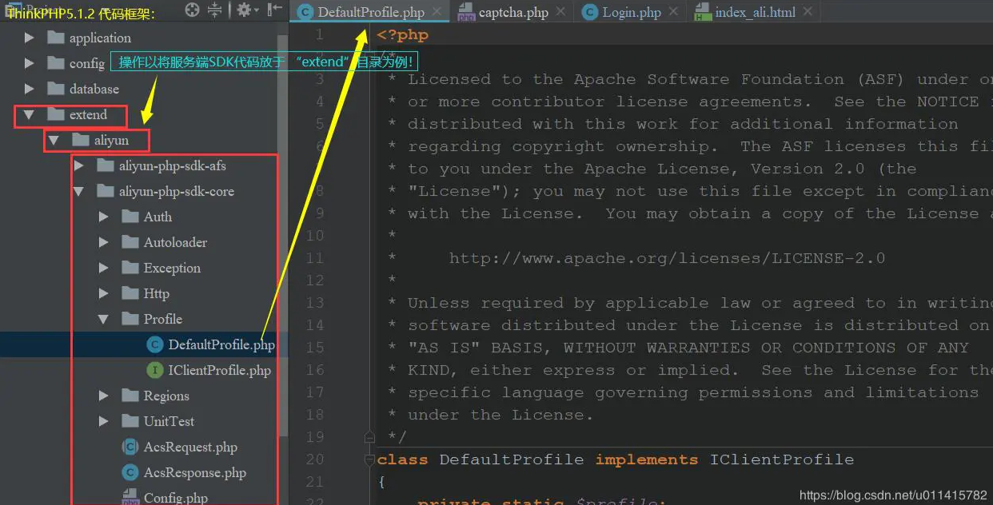Viewport: 993px width, 505px height.
Task: Click the Http folder icon
Action: (130, 293)
